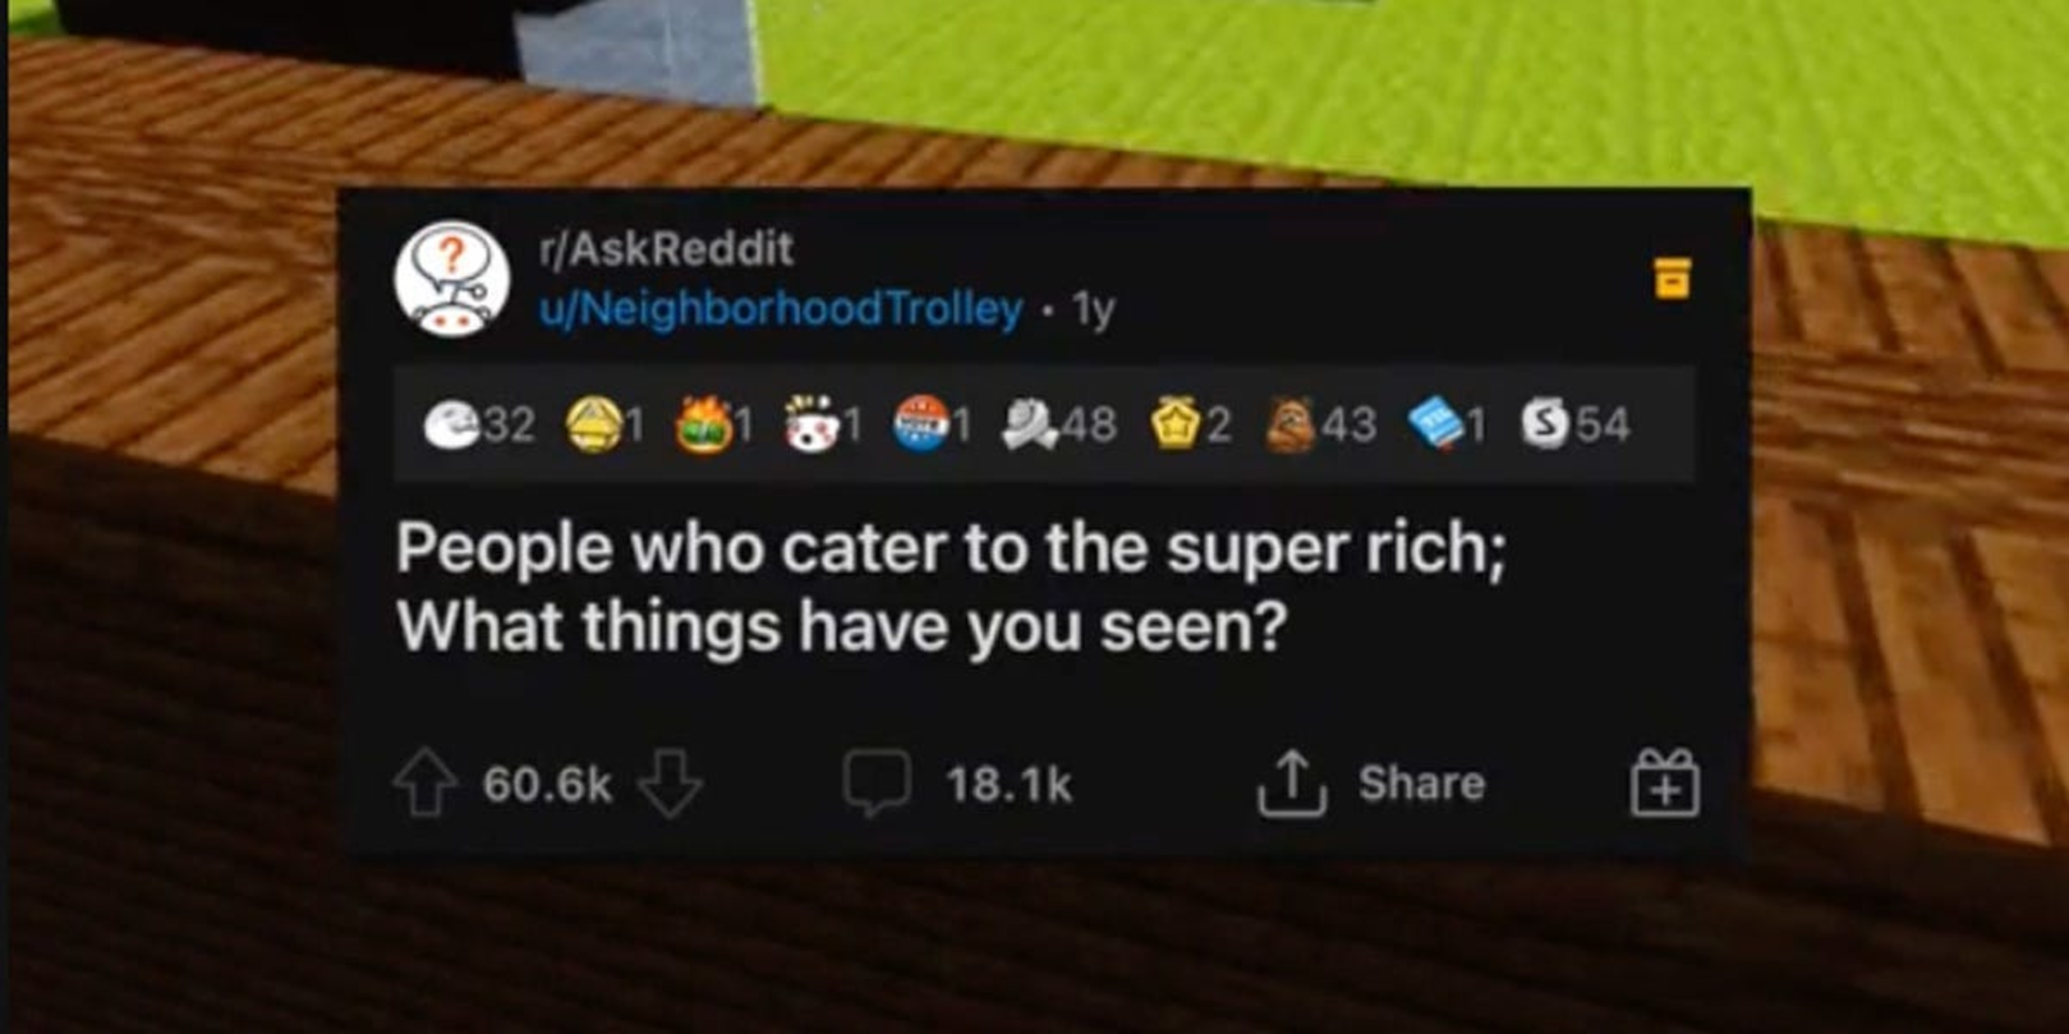Open comments via the speech bubble icon

pos(876,783)
